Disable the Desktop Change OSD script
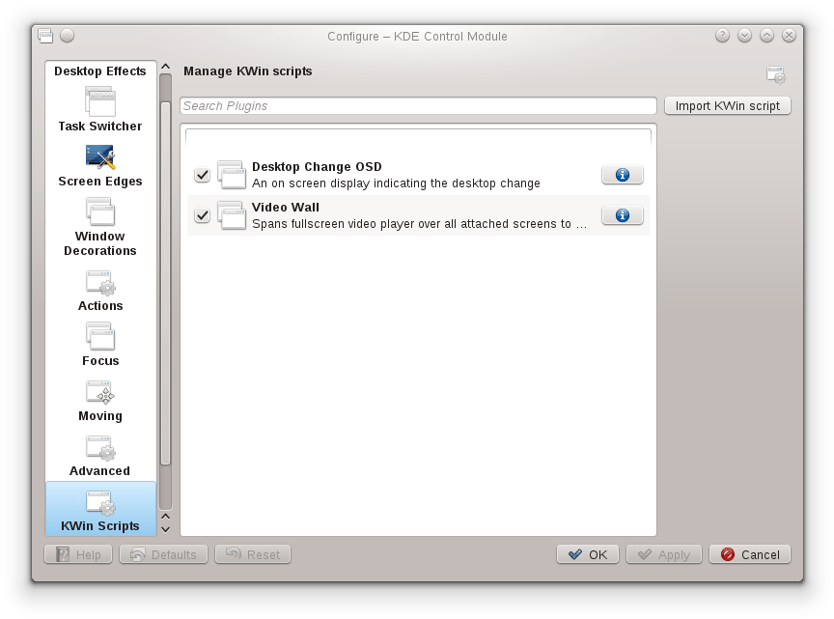The height and width of the screenshot is (619, 834). pyautogui.click(x=202, y=175)
